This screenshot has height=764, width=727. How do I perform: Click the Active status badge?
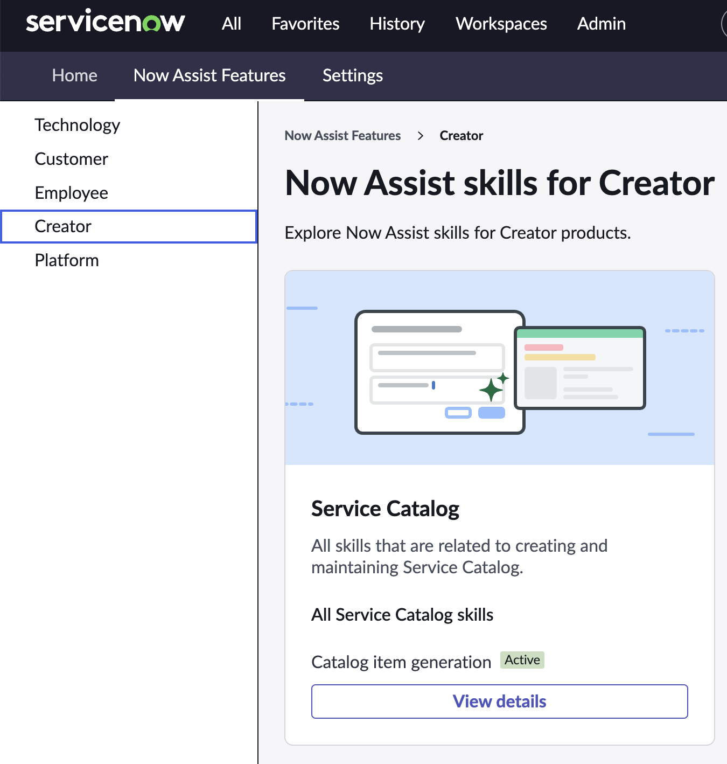point(522,660)
